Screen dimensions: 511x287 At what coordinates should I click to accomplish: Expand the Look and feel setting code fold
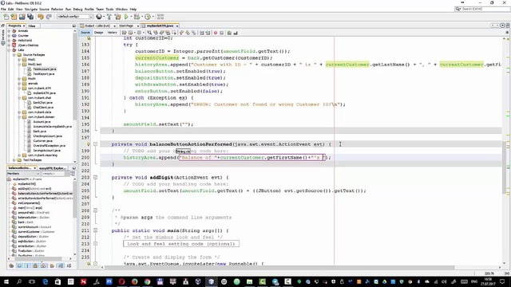pos(96,244)
